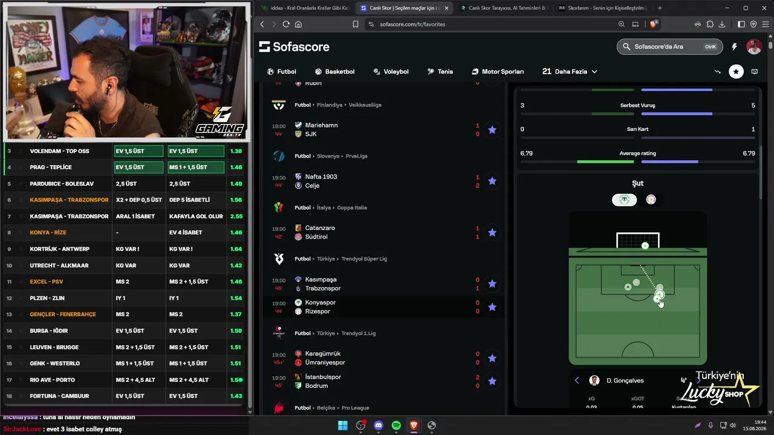Select the Tenis sport tab

(x=440, y=71)
